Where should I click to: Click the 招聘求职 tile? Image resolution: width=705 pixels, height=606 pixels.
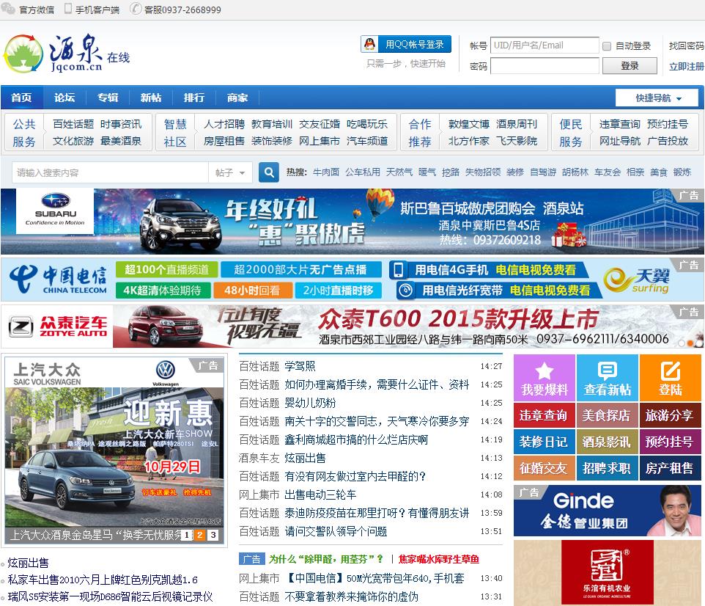(608, 468)
